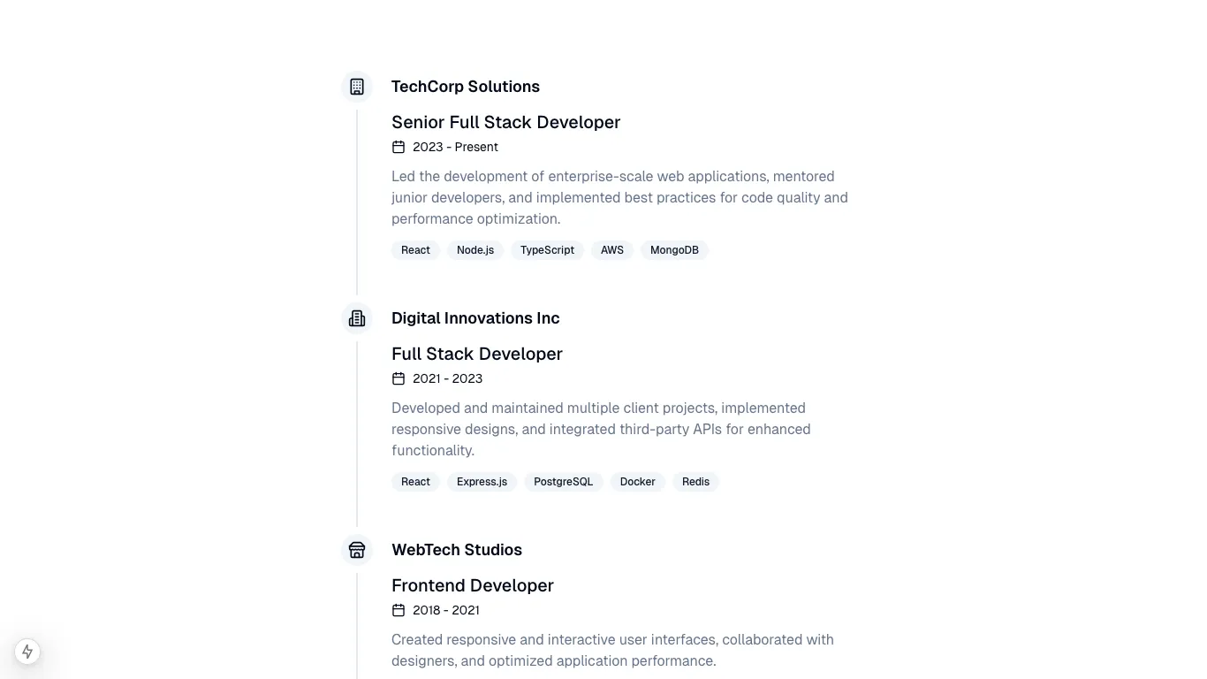This screenshot has width=1207, height=679.
Task: Click the AWS skill badge
Action: tap(612, 250)
